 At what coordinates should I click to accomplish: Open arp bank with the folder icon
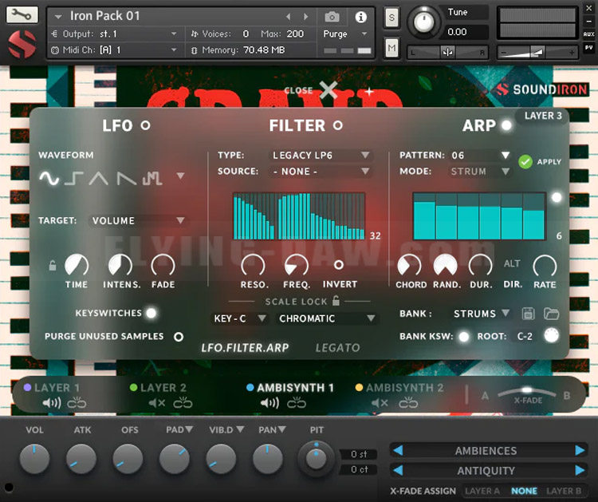(x=551, y=314)
